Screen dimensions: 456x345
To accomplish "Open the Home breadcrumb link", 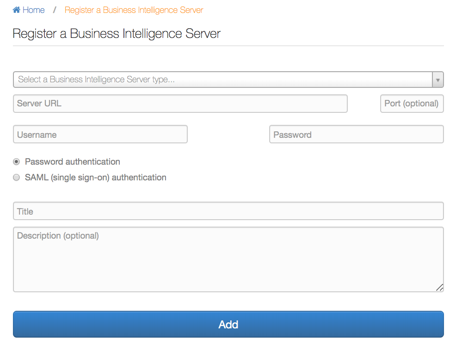I will pos(33,10).
